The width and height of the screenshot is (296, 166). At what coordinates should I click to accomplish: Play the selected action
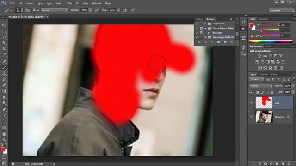pos(212,42)
